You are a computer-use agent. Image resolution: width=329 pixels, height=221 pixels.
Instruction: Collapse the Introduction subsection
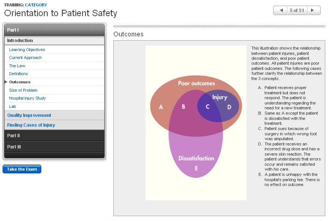(54, 41)
